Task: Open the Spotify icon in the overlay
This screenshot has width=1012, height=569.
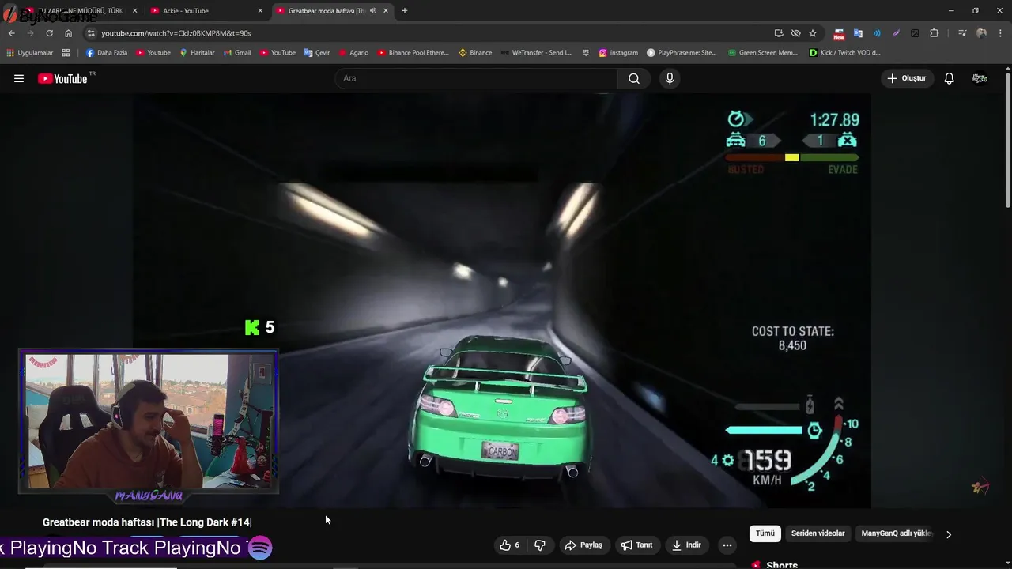Action: 260,548
